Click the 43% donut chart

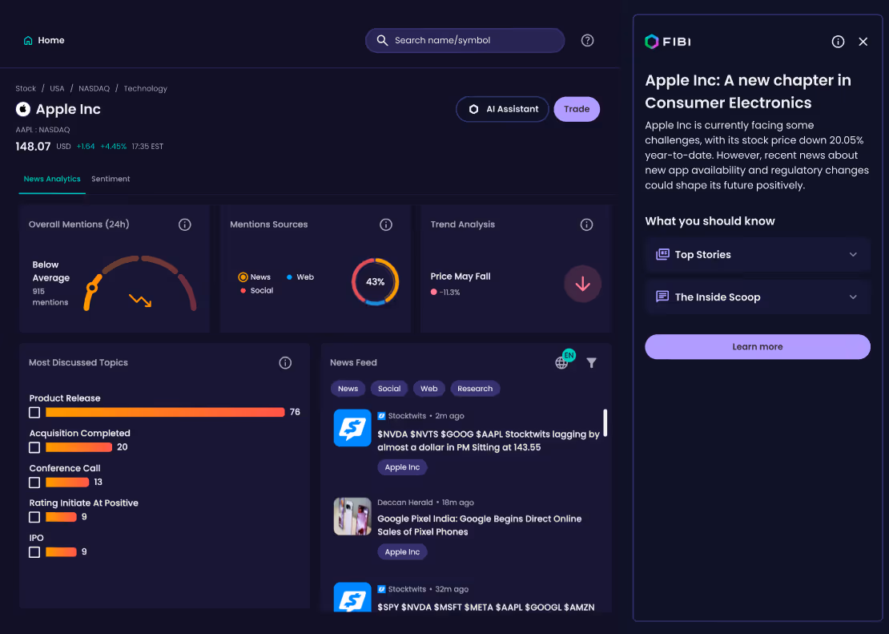[376, 281]
